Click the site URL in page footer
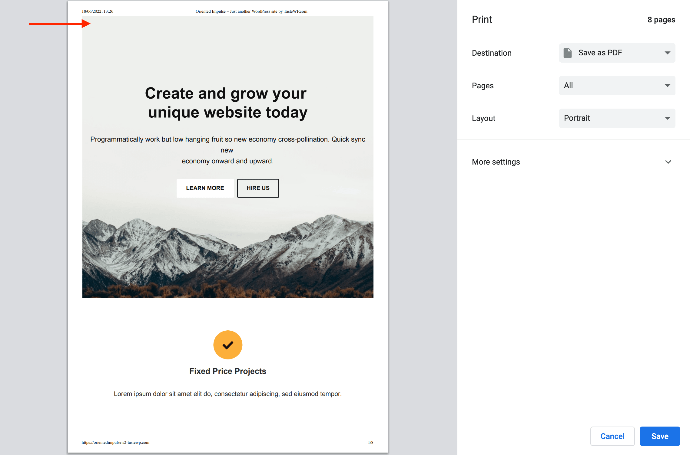The image size is (690, 455). click(x=115, y=442)
